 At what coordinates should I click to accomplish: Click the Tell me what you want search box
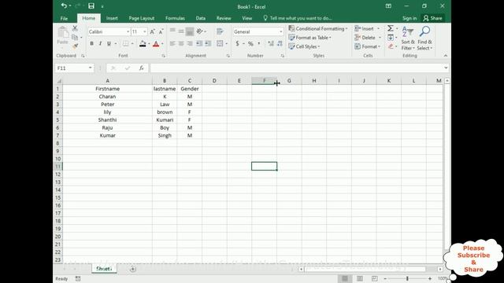tap(298, 18)
